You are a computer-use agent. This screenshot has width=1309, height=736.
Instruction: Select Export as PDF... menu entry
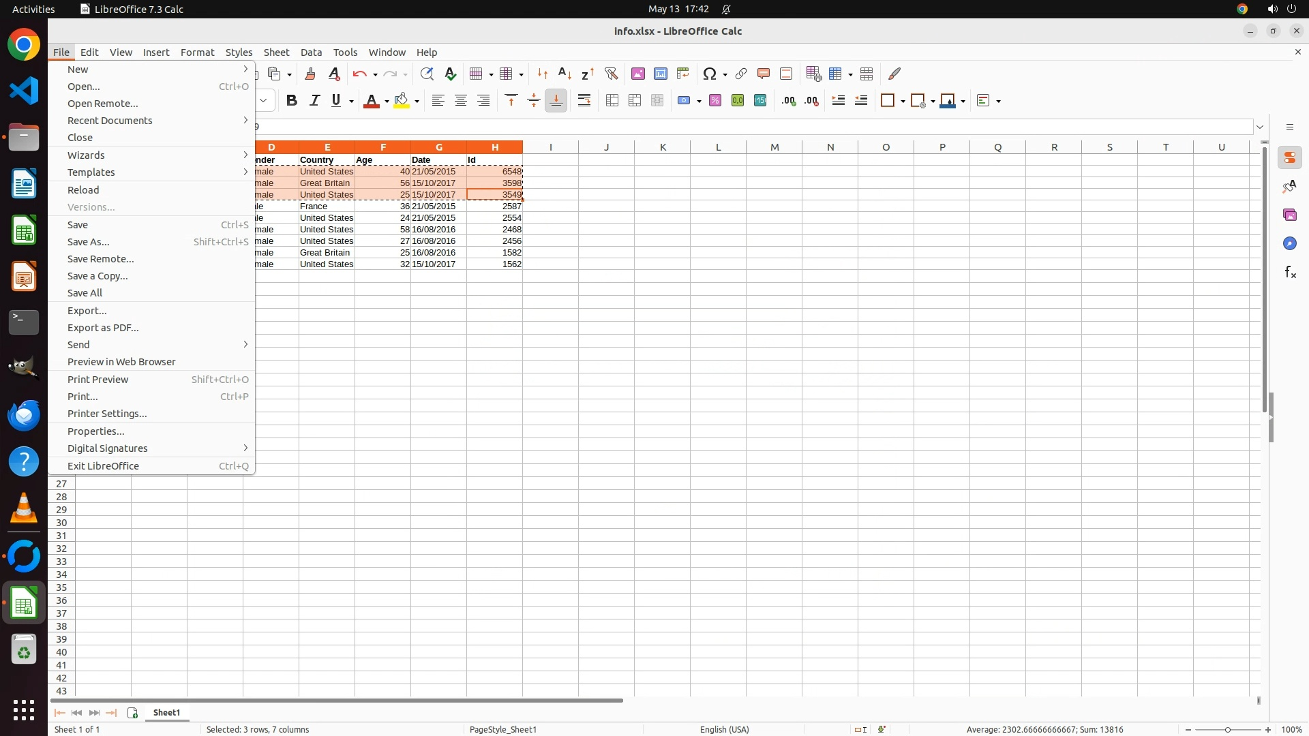click(x=103, y=328)
